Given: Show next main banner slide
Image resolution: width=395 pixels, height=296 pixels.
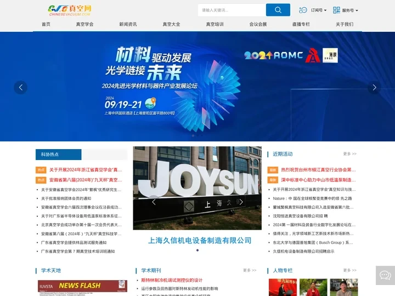Looking at the screenshot, I should 374,87.
